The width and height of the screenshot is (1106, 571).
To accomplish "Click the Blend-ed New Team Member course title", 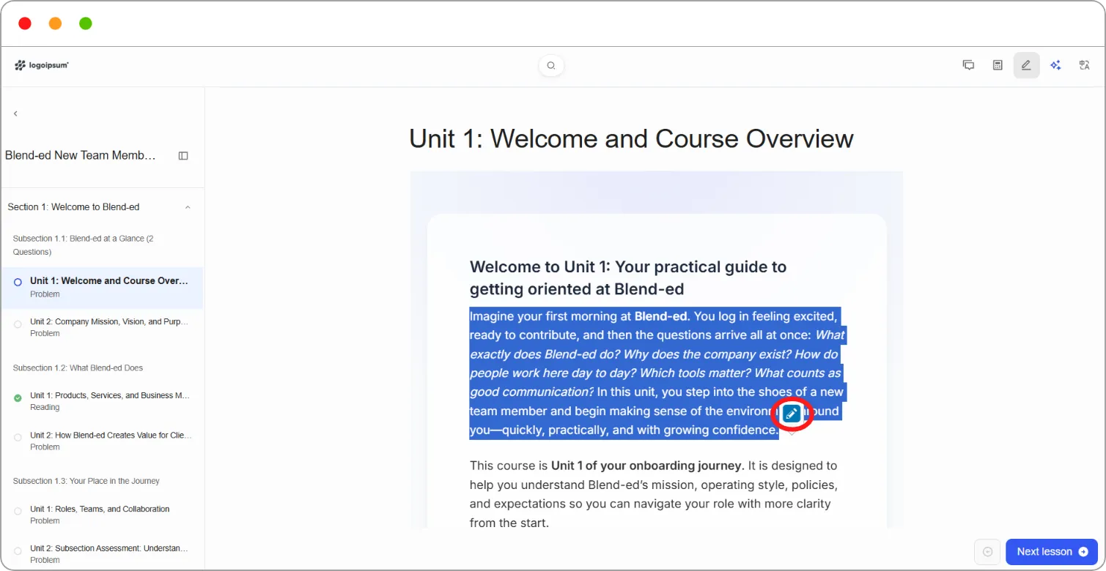I will (x=81, y=155).
